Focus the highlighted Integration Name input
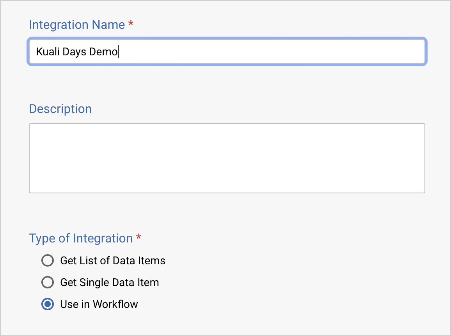This screenshot has height=336, width=451. (x=226, y=51)
